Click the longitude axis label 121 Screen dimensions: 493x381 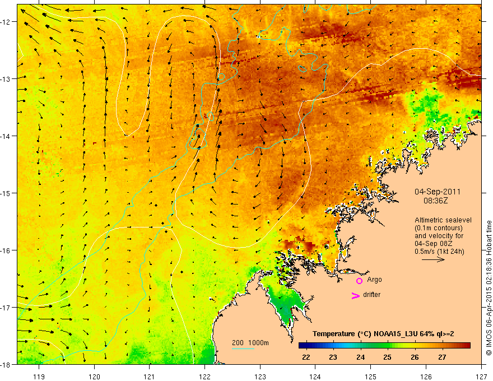point(150,377)
